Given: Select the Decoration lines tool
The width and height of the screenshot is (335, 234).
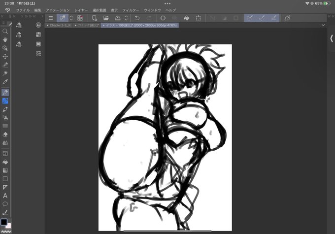Looking at the screenshot, I should click(x=5, y=126).
